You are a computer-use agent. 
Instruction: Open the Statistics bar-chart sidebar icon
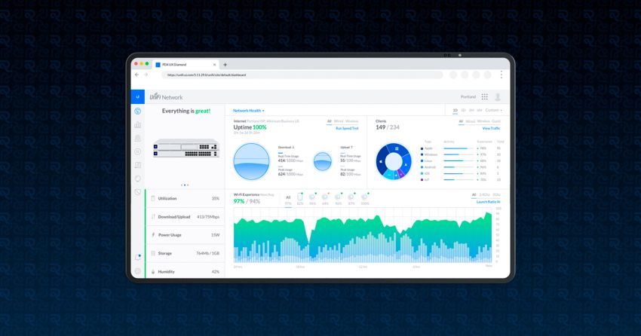137,125
